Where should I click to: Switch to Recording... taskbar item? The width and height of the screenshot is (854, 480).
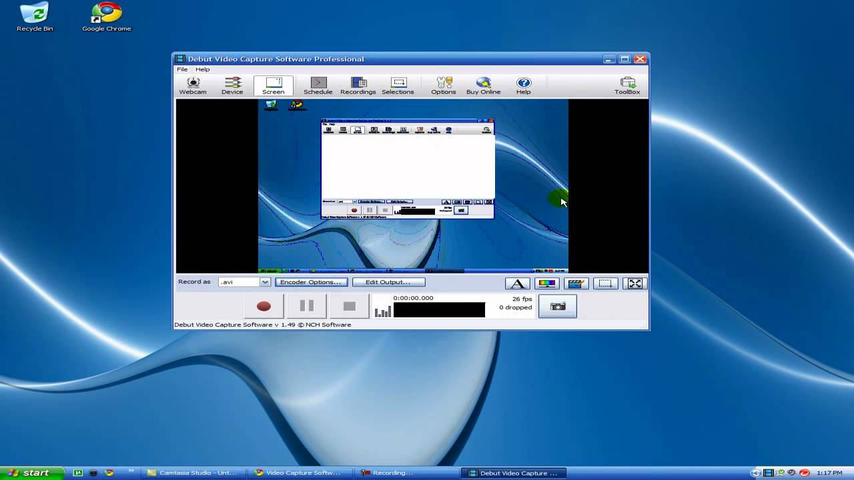408,473
